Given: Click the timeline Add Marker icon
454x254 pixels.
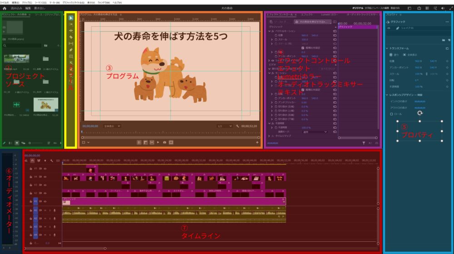Looking at the screenshot, I should point(45,161).
